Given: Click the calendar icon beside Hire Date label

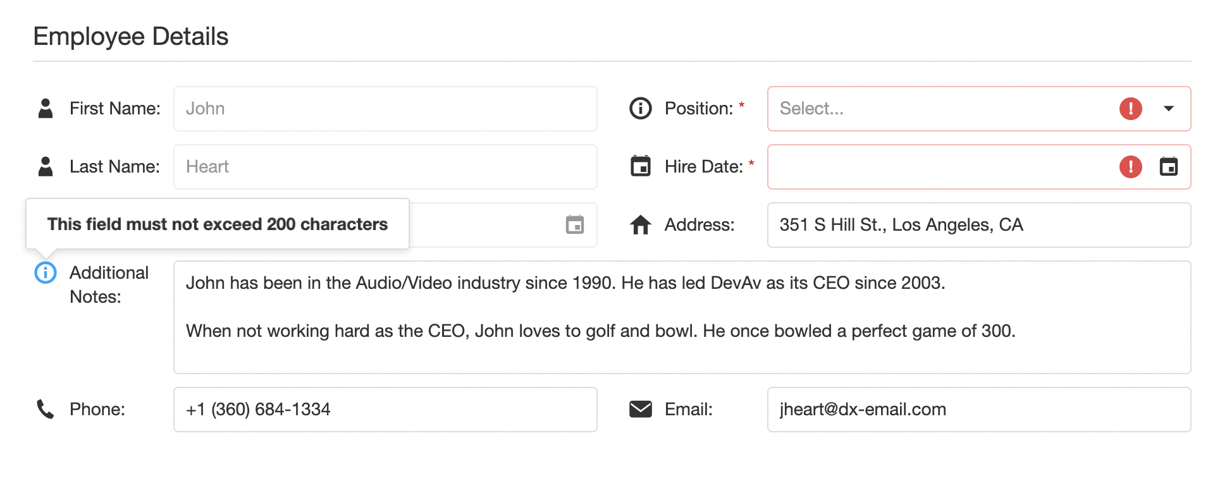Looking at the screenshot, I should coord(640,167).
